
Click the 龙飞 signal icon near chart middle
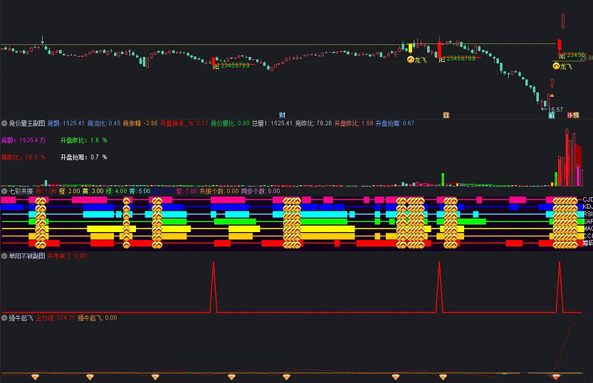point(411,59)
